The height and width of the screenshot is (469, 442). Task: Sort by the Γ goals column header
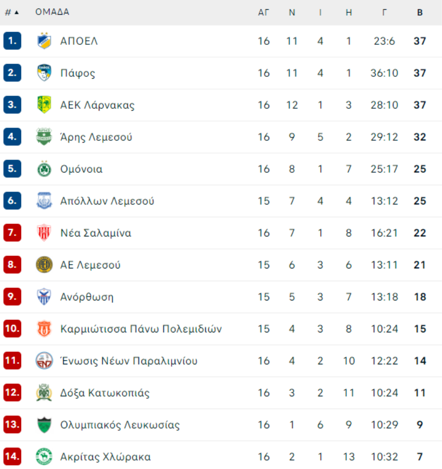click(385, 12)
